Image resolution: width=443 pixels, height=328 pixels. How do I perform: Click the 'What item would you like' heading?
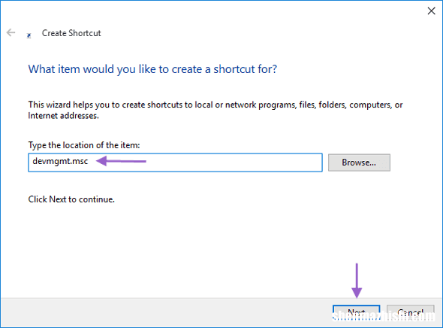152,69
